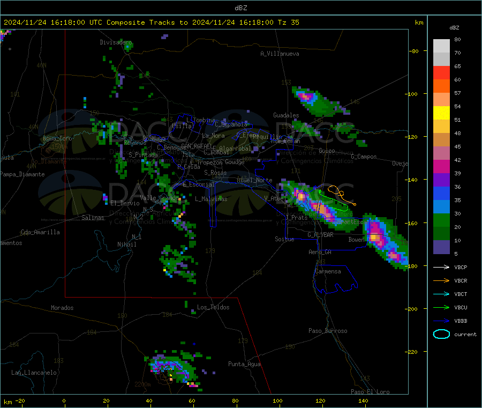Click the Punta_Agua location label
The width and height of the screenshot is (482, 408).
pyautogui.click(x=244, y=364)
